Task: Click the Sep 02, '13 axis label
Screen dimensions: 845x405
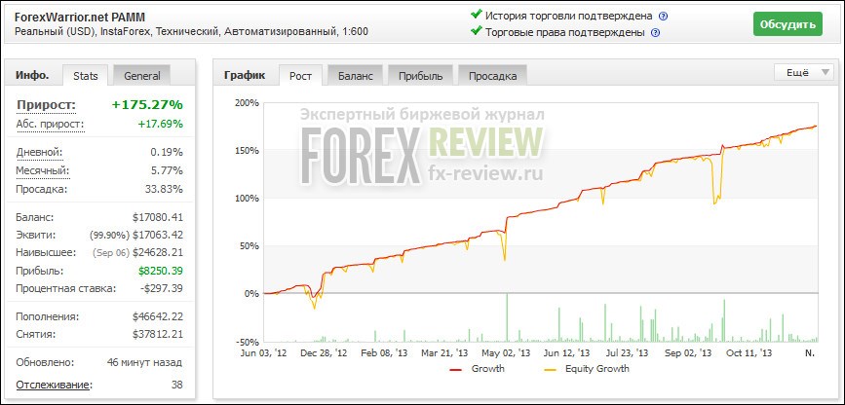Action: click(x=690, y=353)
